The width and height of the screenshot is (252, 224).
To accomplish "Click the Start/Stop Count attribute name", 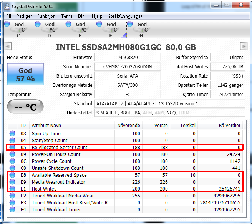I will point(50,140).
